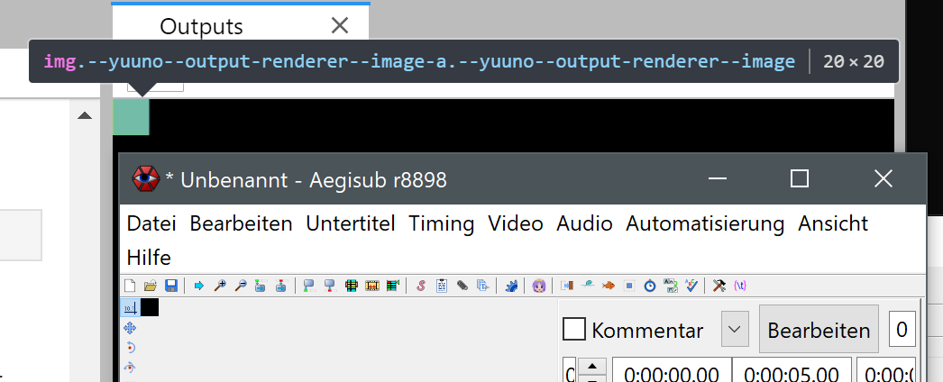Open Translation Assistant orange fish icon
943x382 pixels.
pos(609,286)
